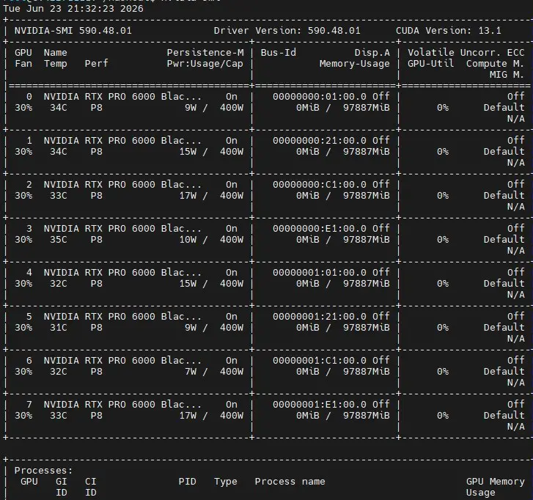
Task: Click the 'Memory-Usage' column header
Action: click(x=355, y=64)
